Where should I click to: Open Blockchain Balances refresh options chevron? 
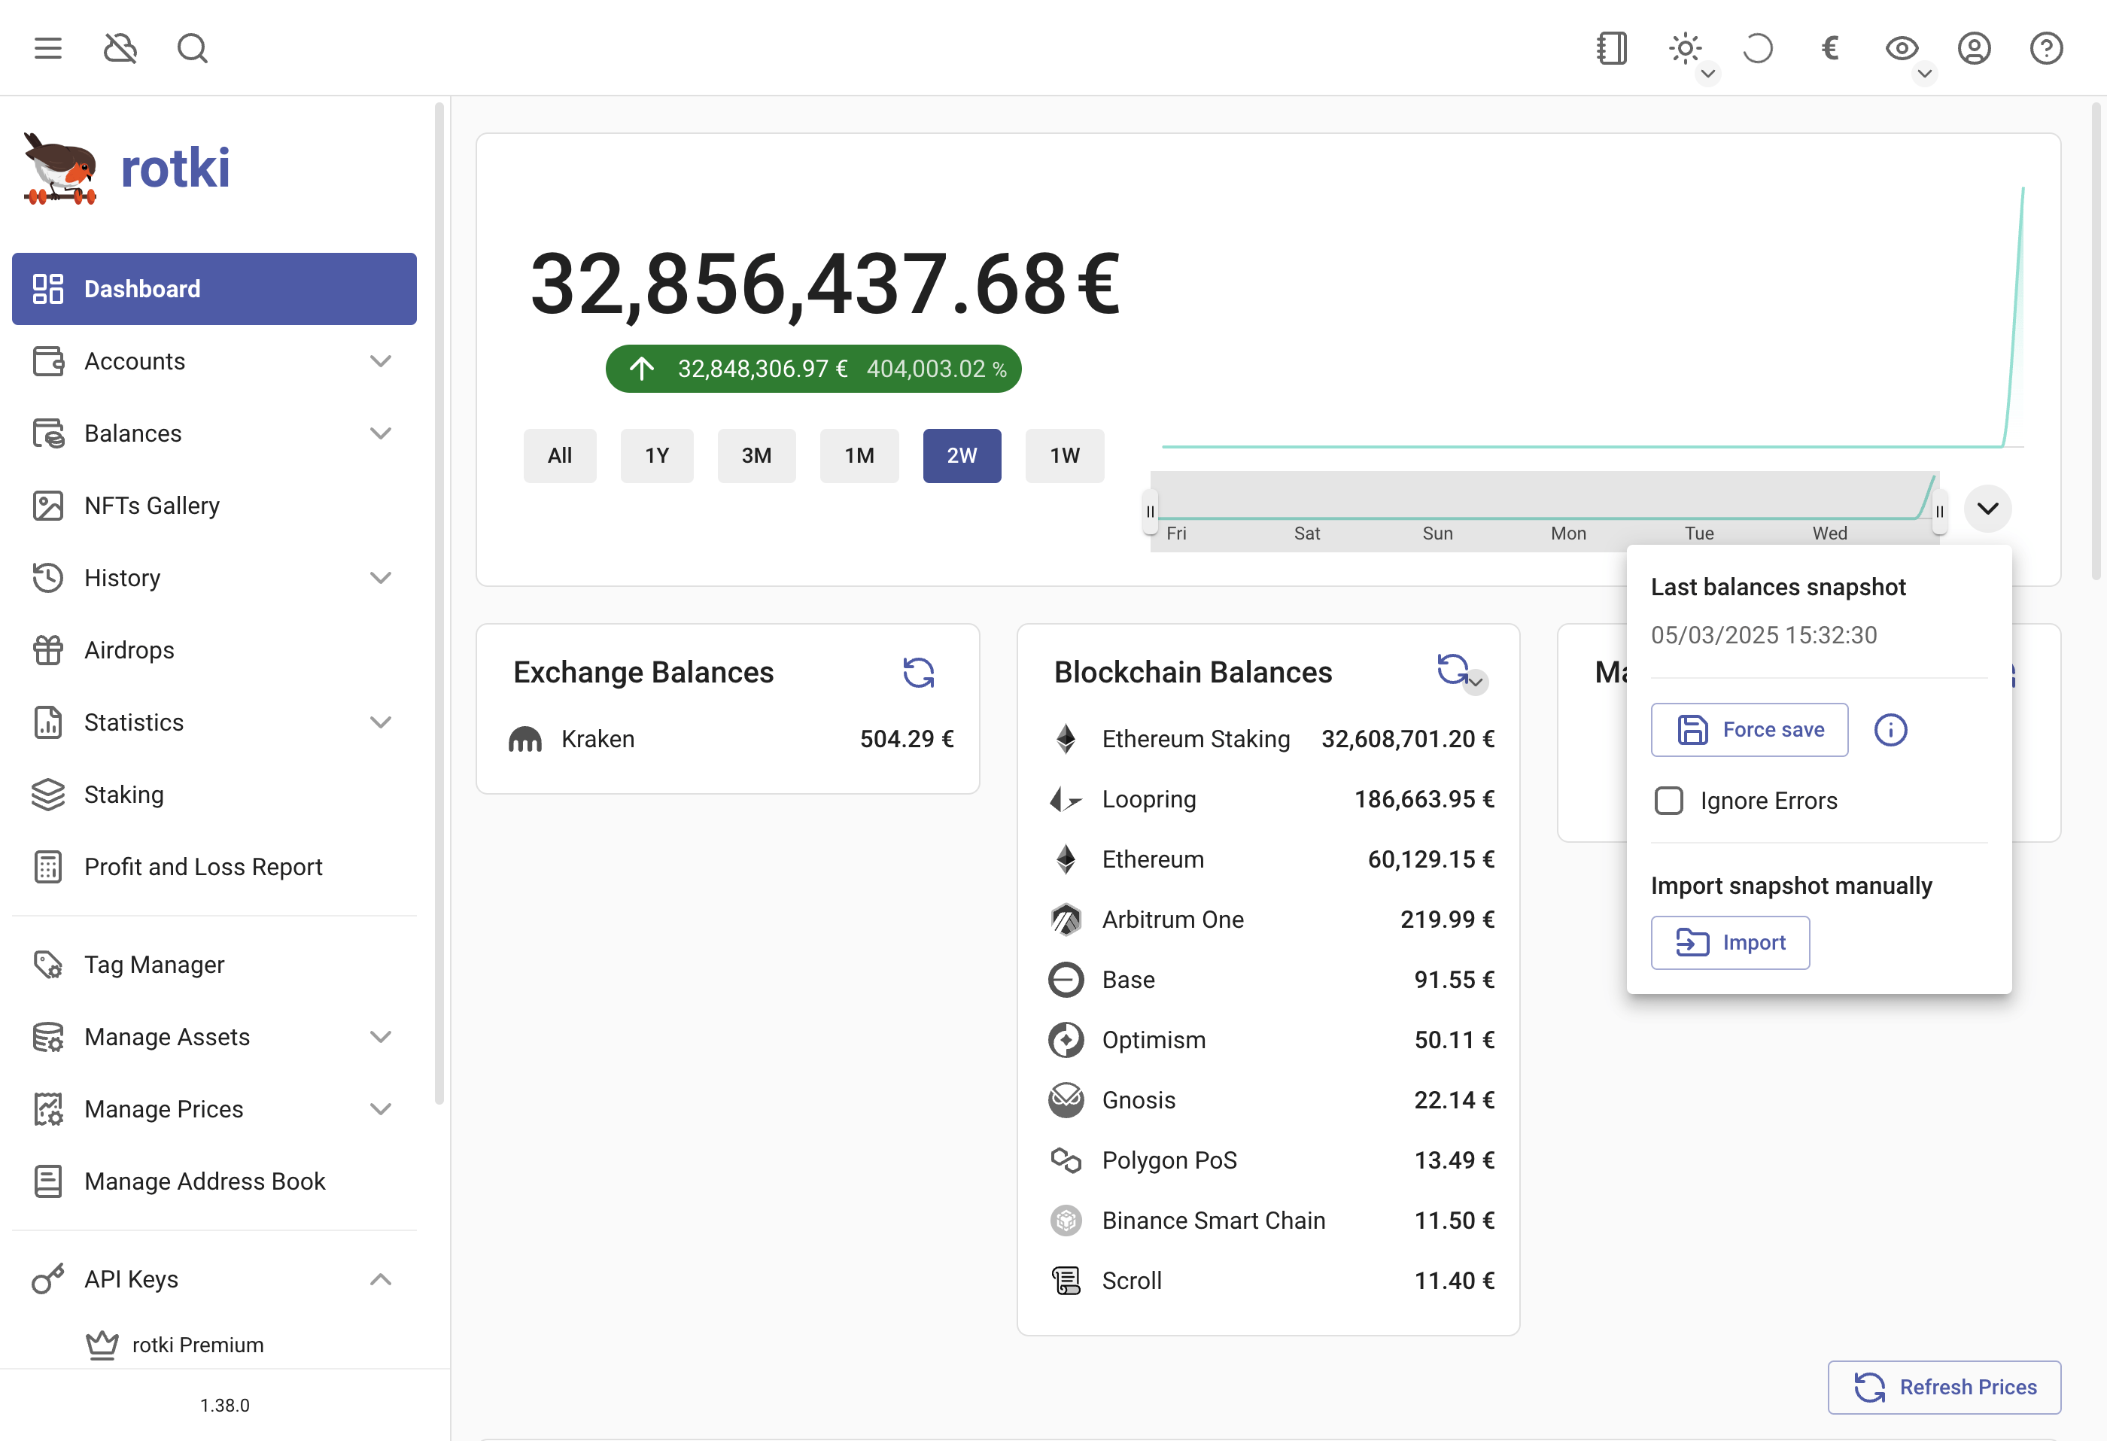coord(1476,682)
